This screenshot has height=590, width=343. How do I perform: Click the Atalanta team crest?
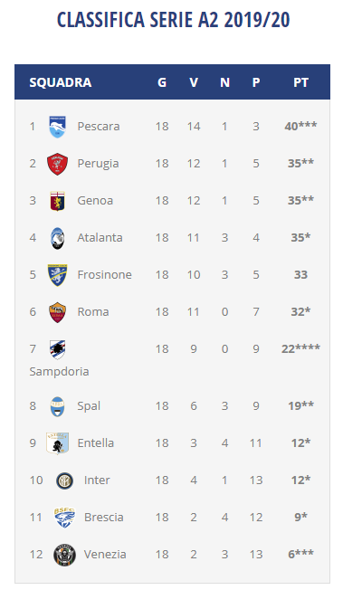tap(58, 238)
